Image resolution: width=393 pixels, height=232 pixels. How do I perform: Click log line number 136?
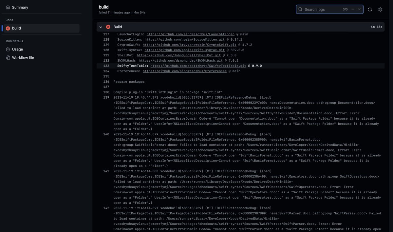[x=106, y=82]
